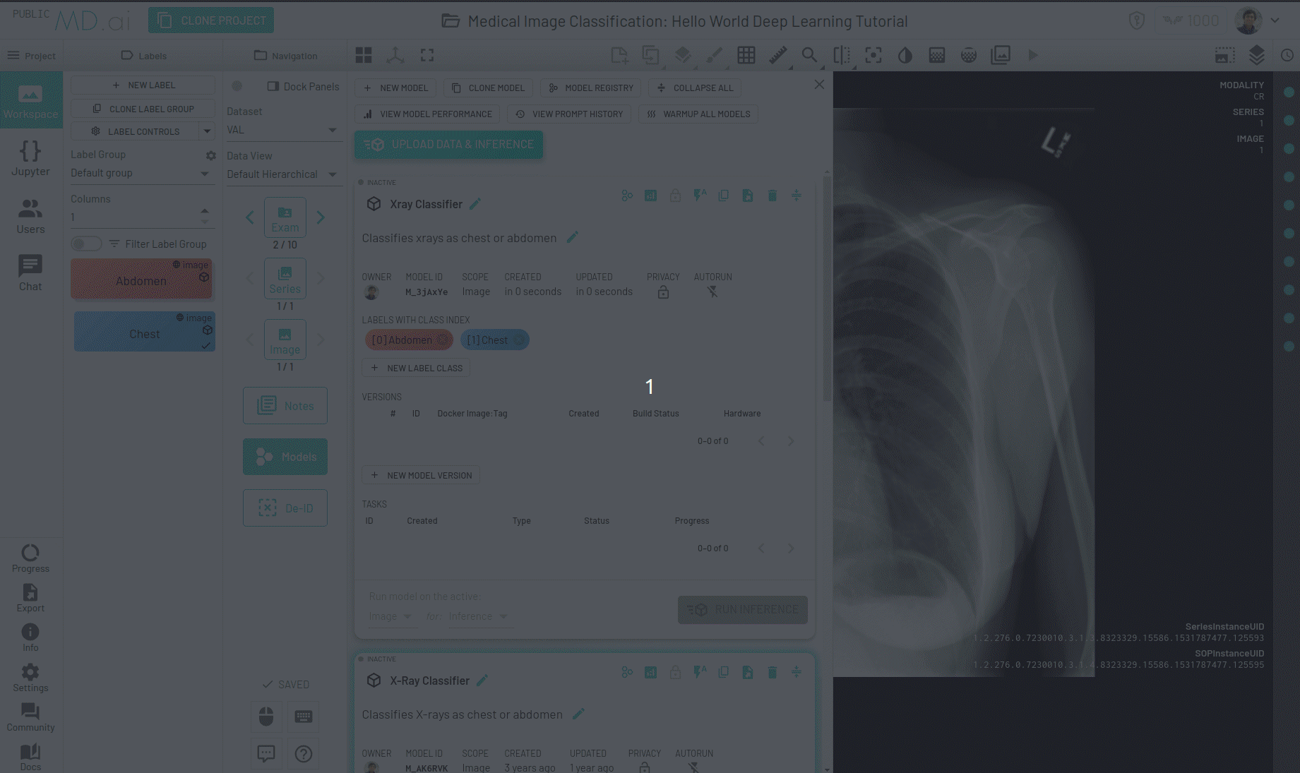Open the Workspace panel icon
1300x773 pixels.
(x=31, y=100)
